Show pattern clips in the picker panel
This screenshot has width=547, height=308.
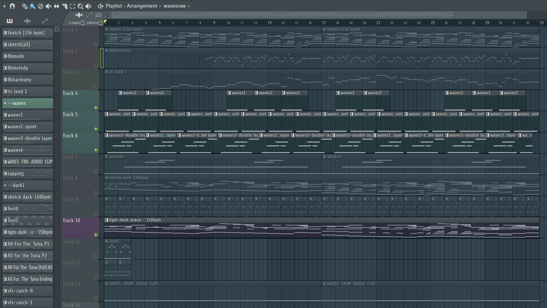(x=10, y=21)
